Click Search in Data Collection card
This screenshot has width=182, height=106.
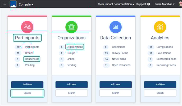(116, 93)
